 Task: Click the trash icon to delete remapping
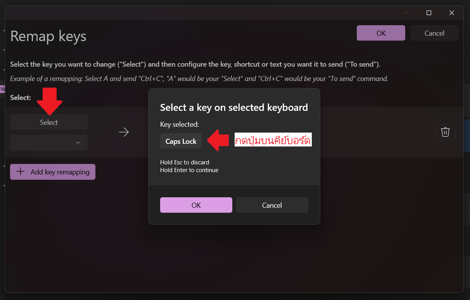point(445,132)
